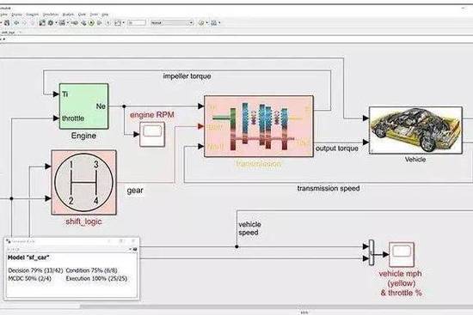Expand the arrow beside the checkmark icon
The image size is (473, 315).
[207, 22]
